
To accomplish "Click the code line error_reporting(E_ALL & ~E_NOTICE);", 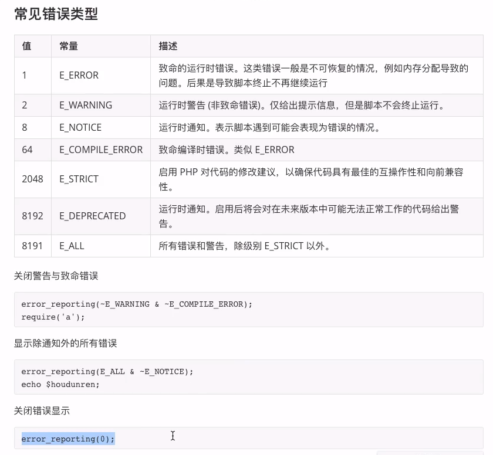I will [x=107, y=372].
